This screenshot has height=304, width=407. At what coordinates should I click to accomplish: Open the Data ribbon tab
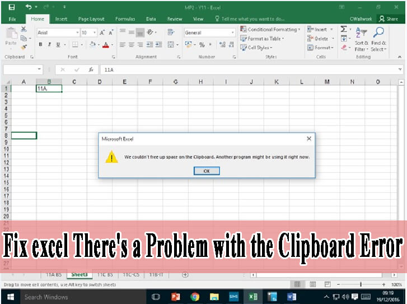(x=151, y=19)
